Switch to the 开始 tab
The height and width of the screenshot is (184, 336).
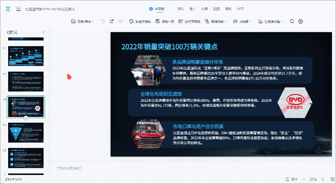pos(181,9)
